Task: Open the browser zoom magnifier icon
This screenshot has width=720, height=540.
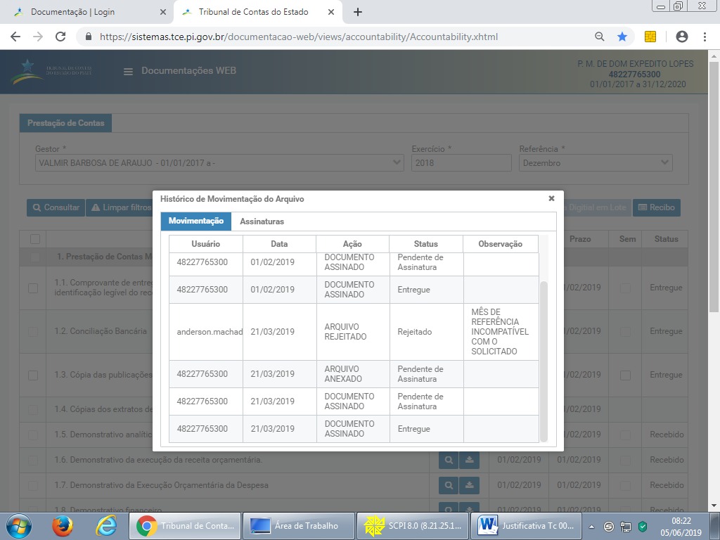Action: 600,37
